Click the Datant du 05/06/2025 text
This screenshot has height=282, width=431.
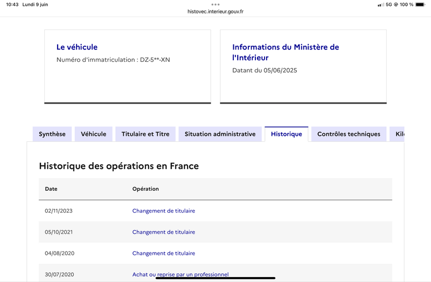tap(265, 70)
